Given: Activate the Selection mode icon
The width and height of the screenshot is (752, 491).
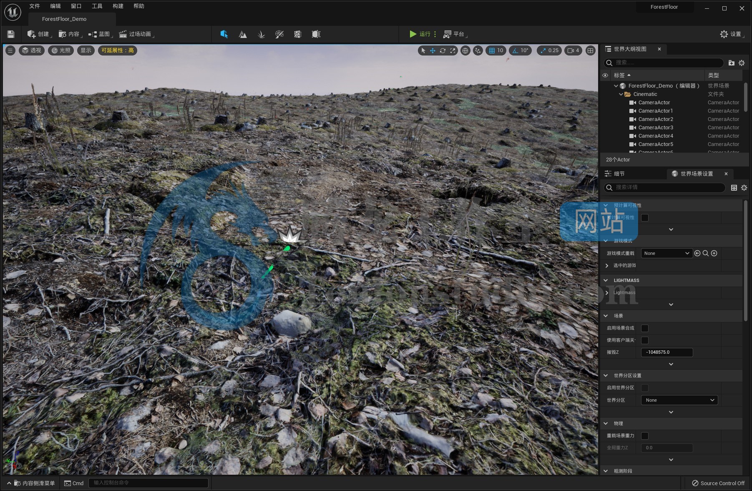Looking at the screenshot, I should pos(224,34).
